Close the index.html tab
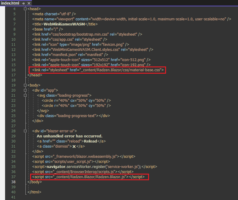The width and height of the screenshot is (238, 200). 29,3
